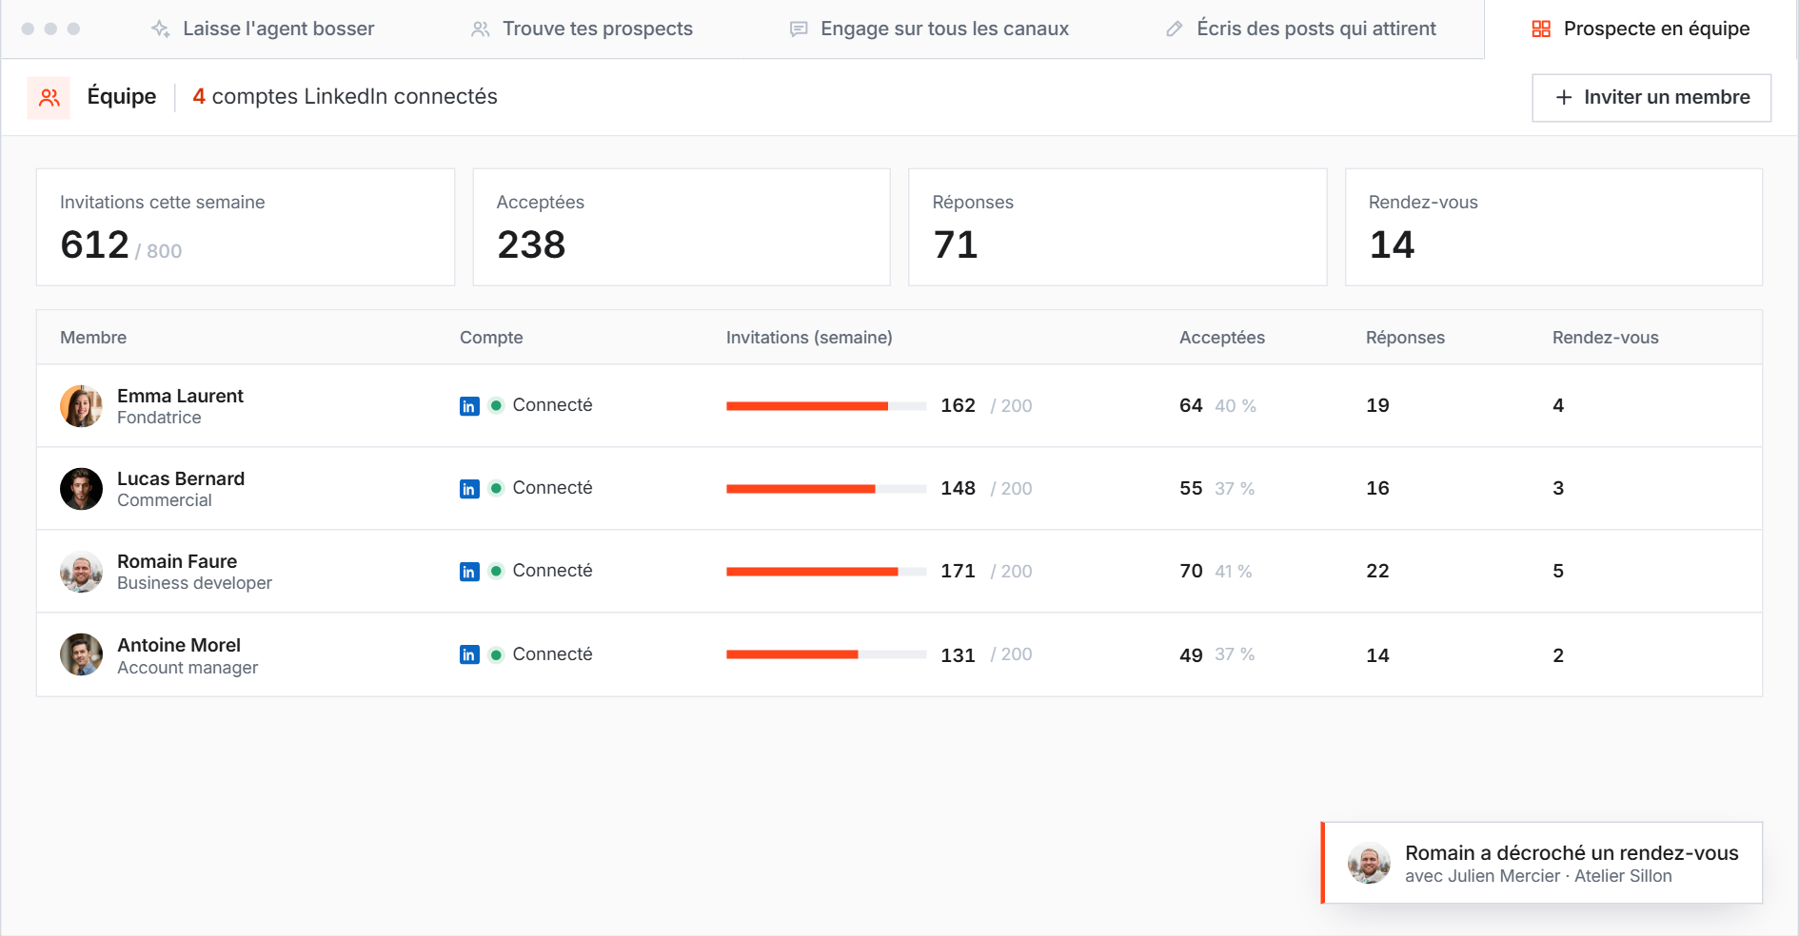Image resolution: width=1799 pixels, height=936 pixels.
Task: Click Emma Laurent's invitations progress bar
Action: click(826, 406)
